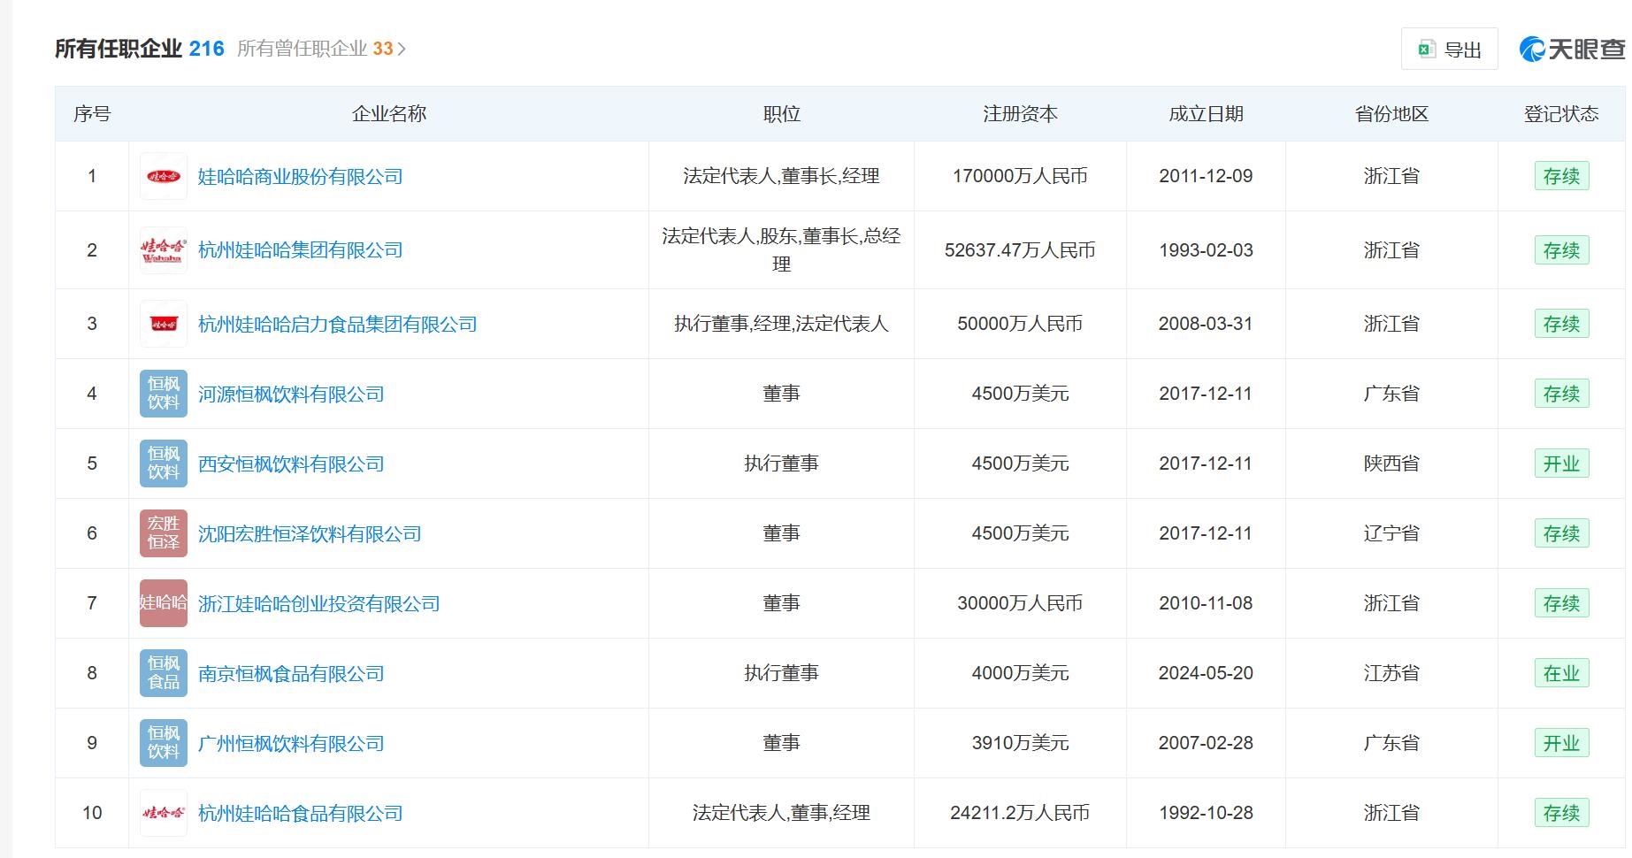Click the 沈阳宏胜恒泽 red logo tile

pos(163,533)
